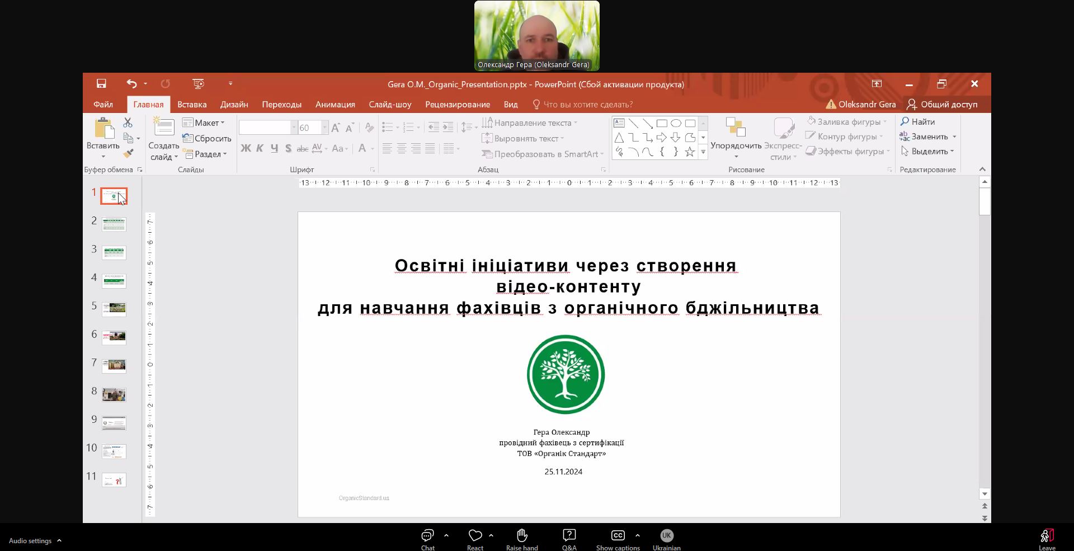Image resolution: width=1074 pixels, height=551 pixels.
Task: Open the Выделить selection dropdown
Action: (x=927, y=151)
